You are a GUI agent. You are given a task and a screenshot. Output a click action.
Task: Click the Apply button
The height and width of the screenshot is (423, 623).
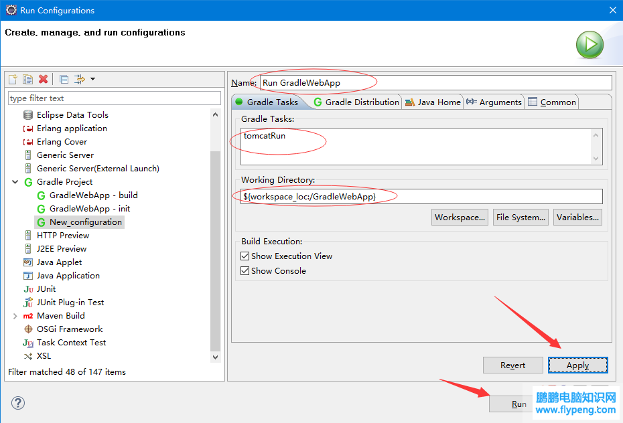(x=578, y=365)
